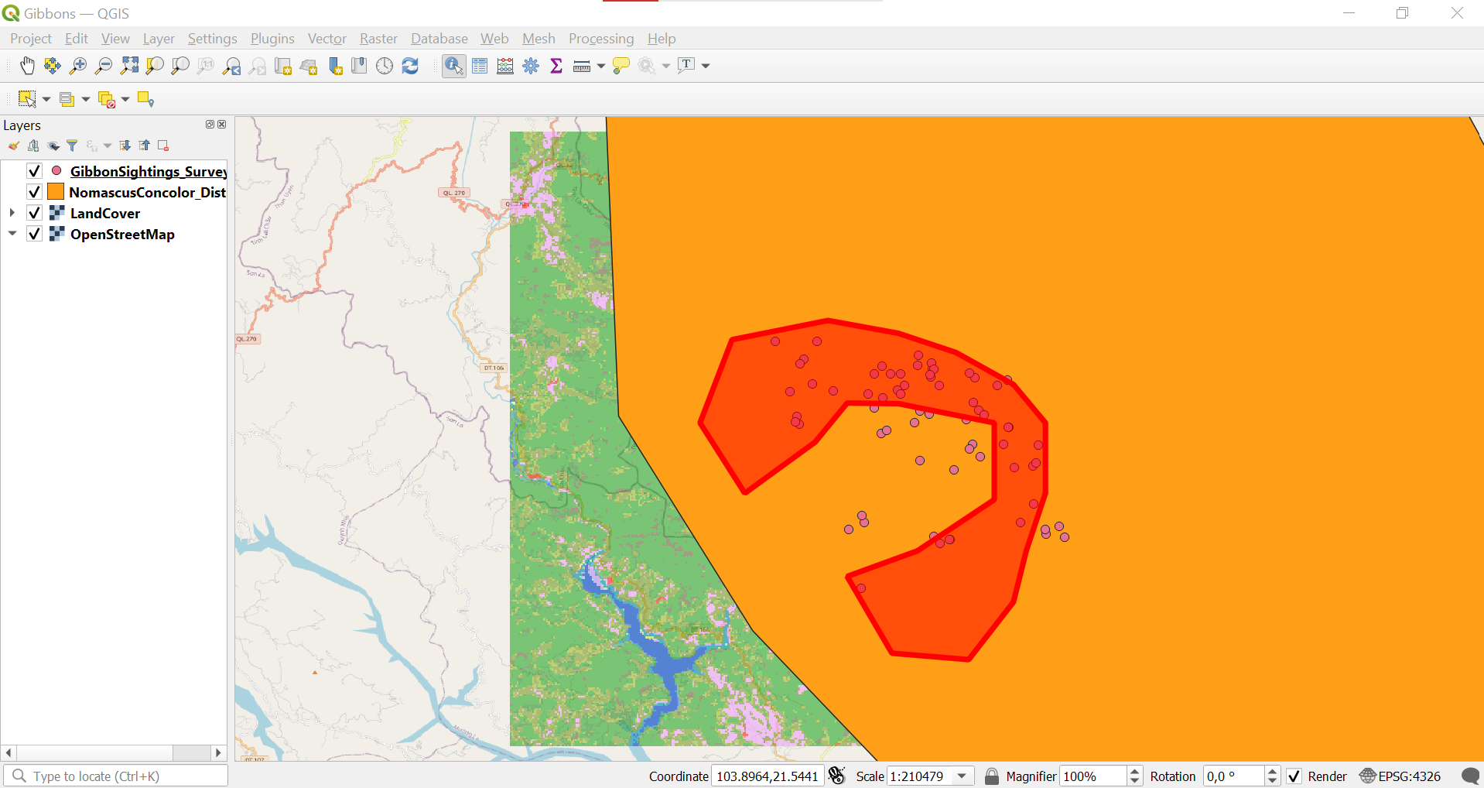
Task: Open the Vector menu
Action: [x=327, y=39]
